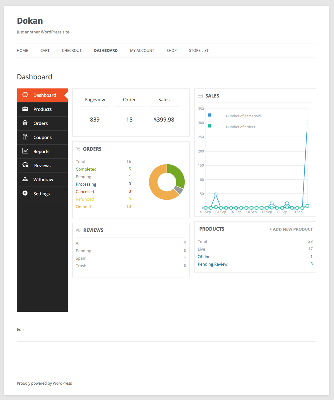This screenshot has height=400, width=334.
Task: Open Orders section in sidebar
Action: [x=42, y=123]
